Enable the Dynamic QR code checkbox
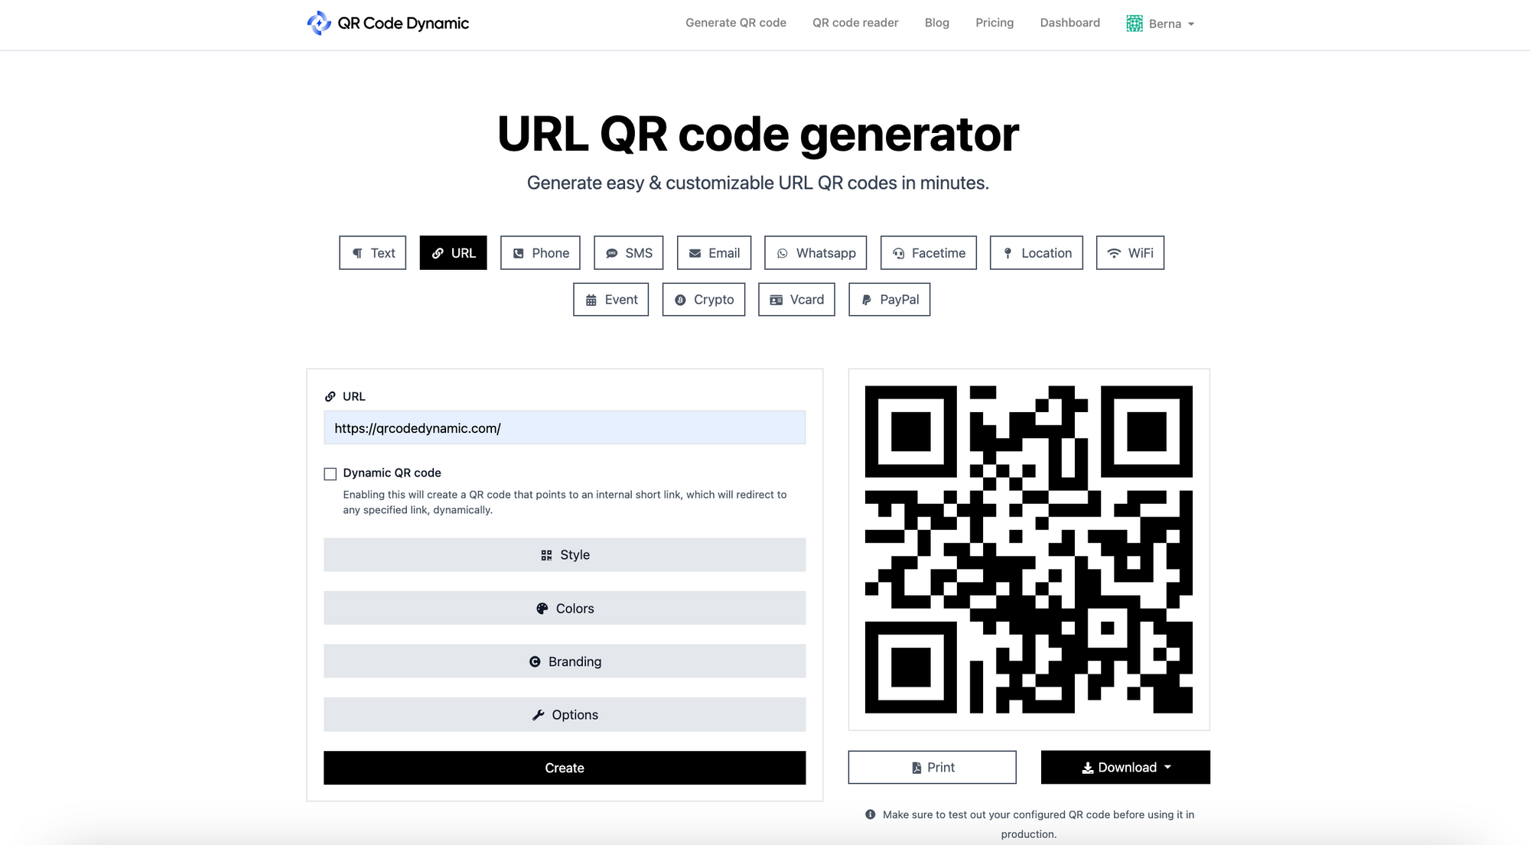 330,473
